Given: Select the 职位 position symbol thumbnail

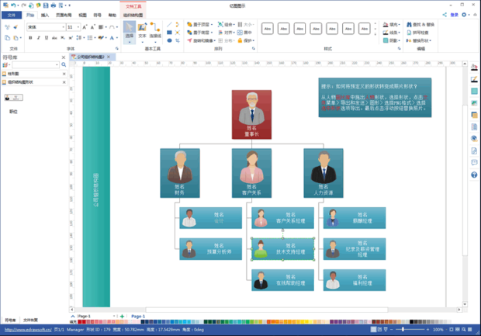Looking at the screenshot, I should pyautogui.click(x=13, y=98).
